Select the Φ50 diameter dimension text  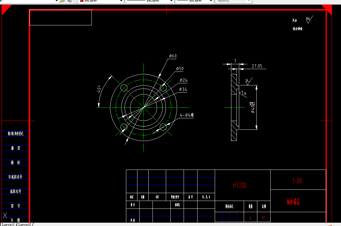pos(180,69)
